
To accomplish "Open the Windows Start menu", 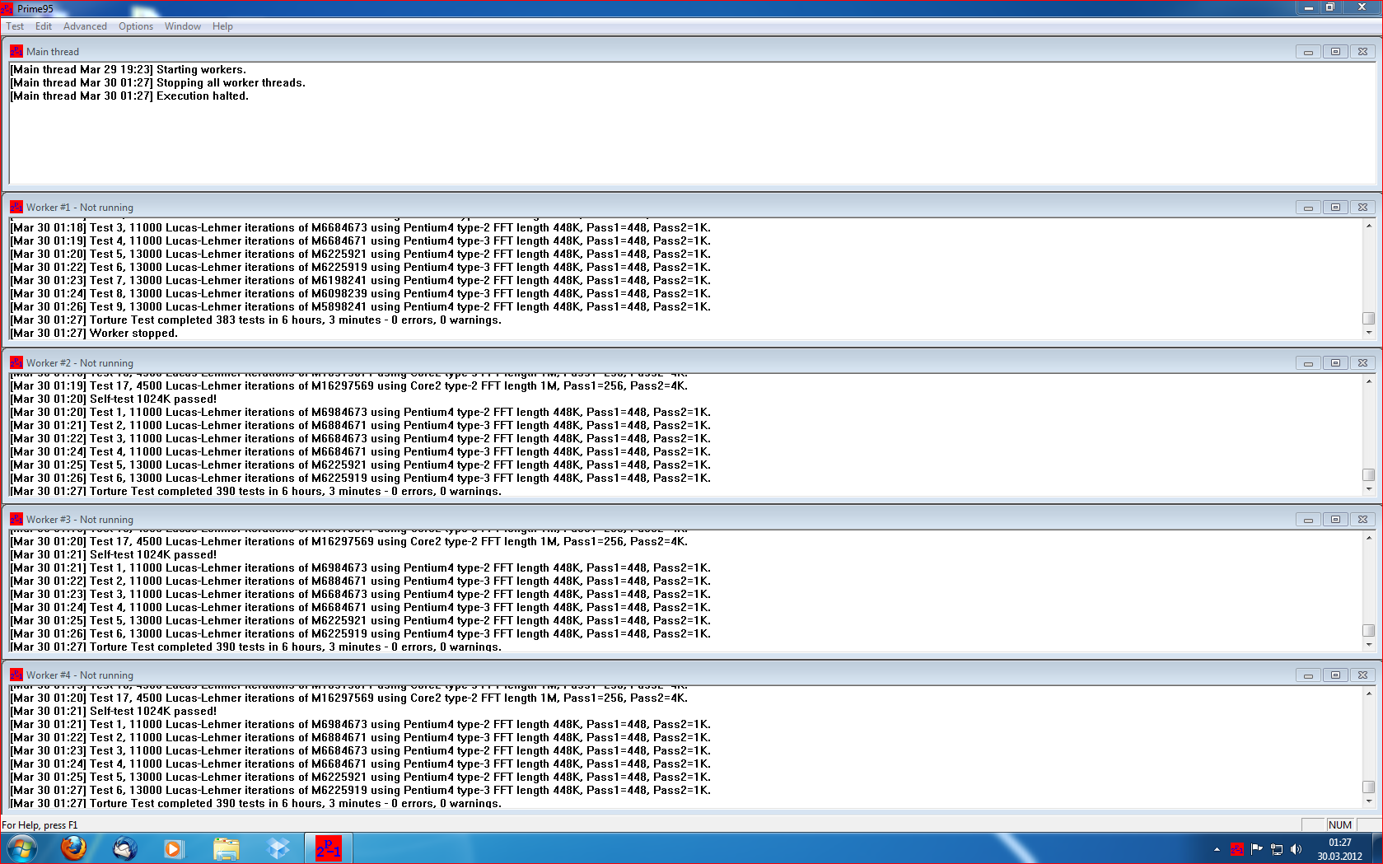I will coord(22,848).
